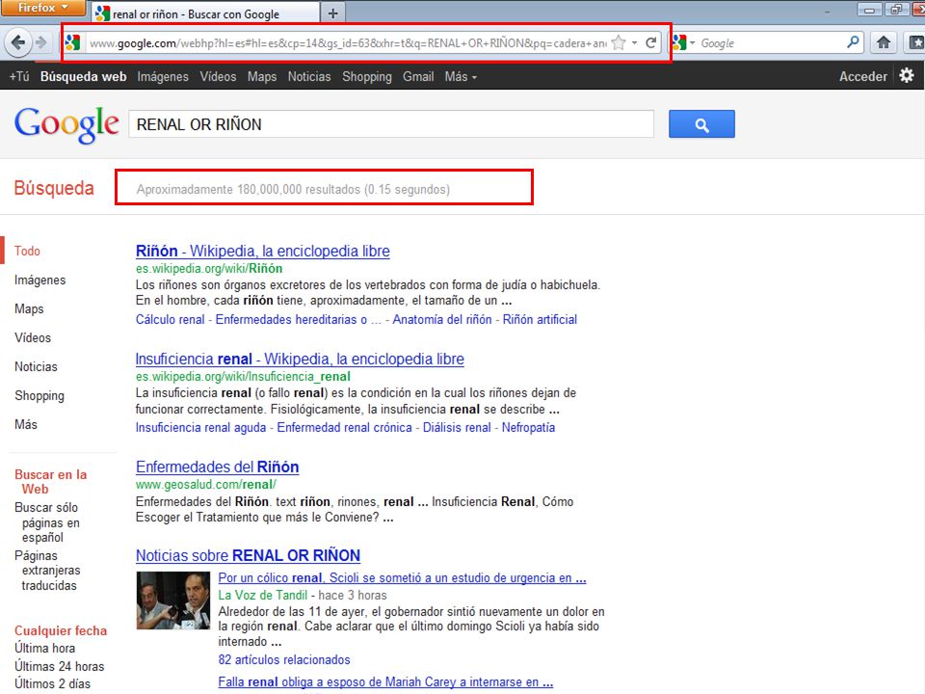925x694 pixels.
Task: Open Imágenes in the top black bar
Action: point(163,77)
